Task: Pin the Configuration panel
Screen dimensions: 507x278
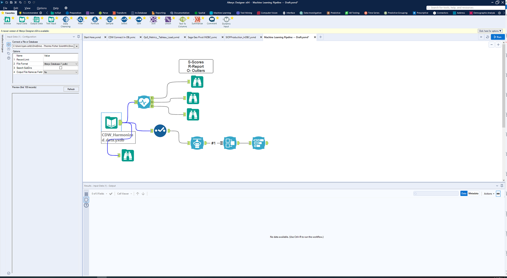Action: point(78,37)
